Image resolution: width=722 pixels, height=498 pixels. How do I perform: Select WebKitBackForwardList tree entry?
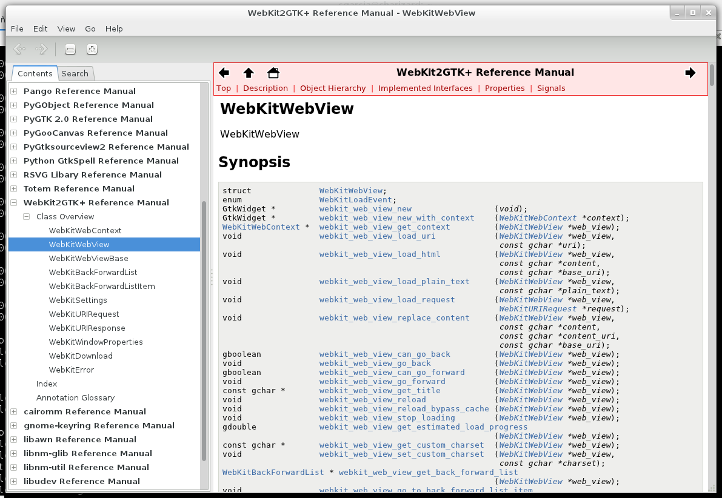(93, 273)
